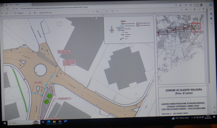Click the PDF zoom out minus icon
This screenshot has height=128, width=217.
coord(89,12)
